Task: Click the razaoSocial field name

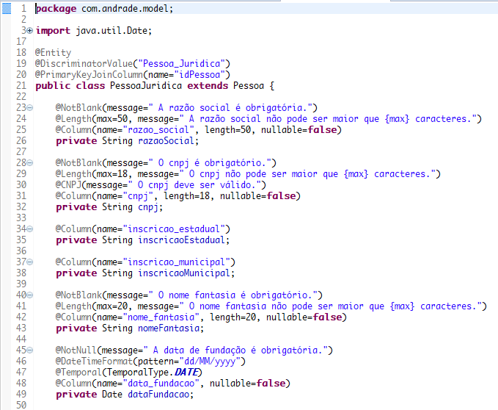Action: (x=166, y=141)
